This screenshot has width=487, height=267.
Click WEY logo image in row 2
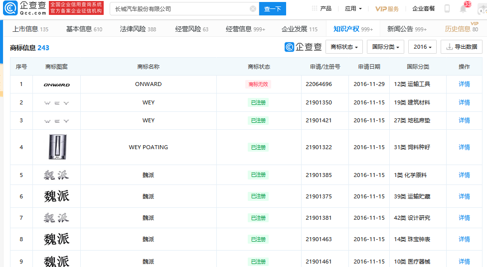pyautogui.click(x=56, y=103)
